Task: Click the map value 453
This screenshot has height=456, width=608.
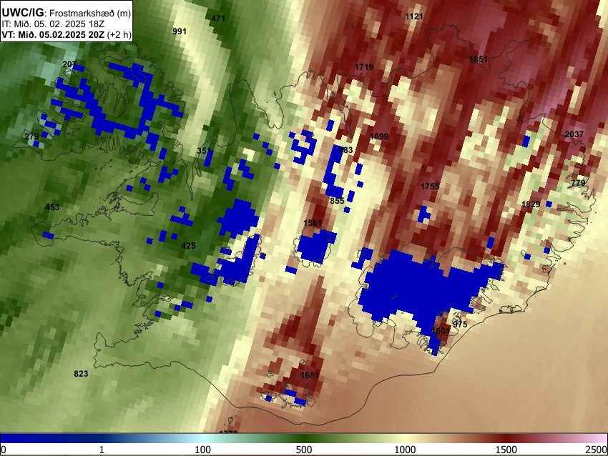Action: (x=52, y=207)
